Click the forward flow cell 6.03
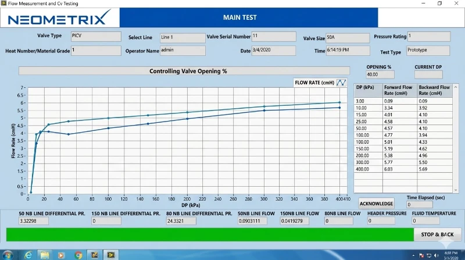 (x=400, y=169)
